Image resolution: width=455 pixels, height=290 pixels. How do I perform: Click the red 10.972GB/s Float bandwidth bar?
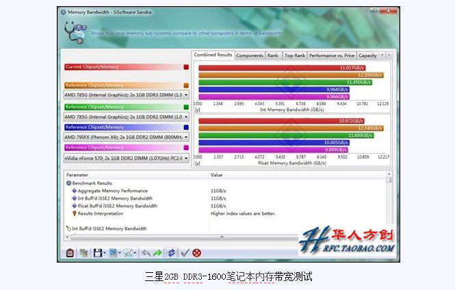point(281,121)
